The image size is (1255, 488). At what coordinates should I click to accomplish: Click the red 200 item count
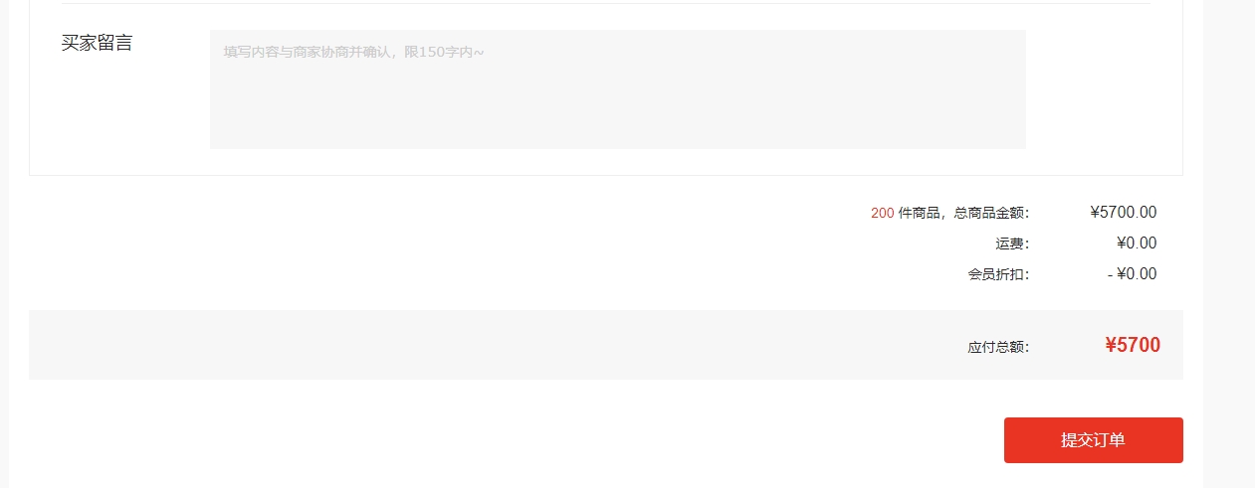(882, 213)
